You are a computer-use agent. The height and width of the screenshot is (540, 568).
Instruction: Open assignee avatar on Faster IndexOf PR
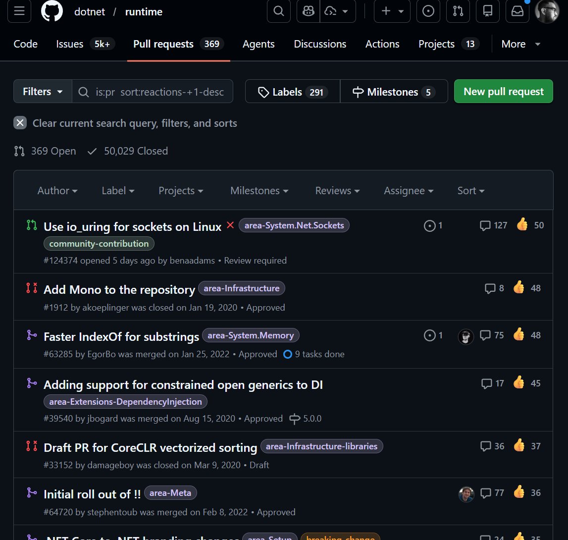[x=466, y=337]
